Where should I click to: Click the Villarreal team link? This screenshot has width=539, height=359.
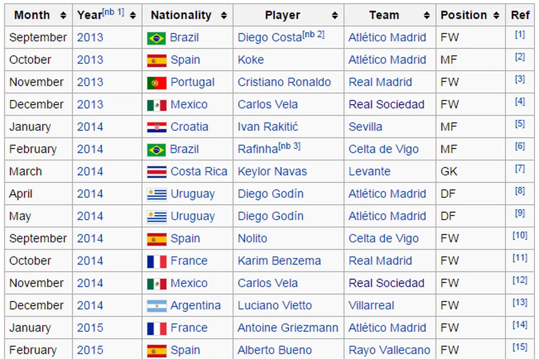(x=371, y=306)
